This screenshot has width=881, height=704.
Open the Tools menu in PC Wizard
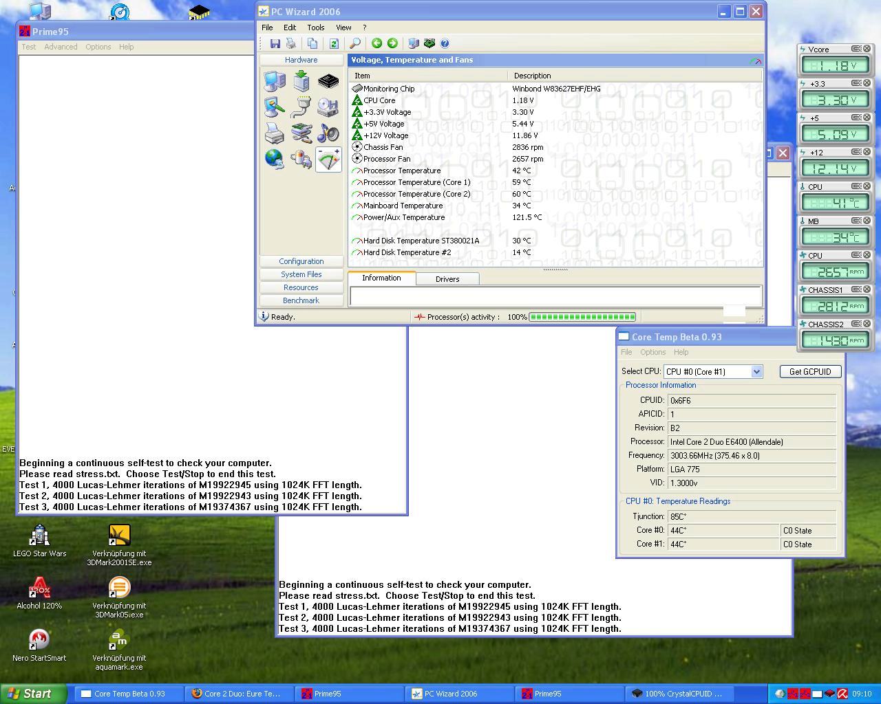click(x=316, y=27)
